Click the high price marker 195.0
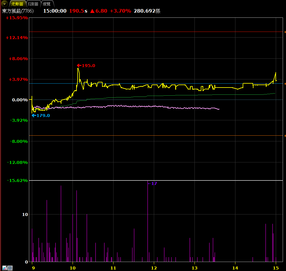This screenshot has height=271, width=286. (x=86, y=66)
